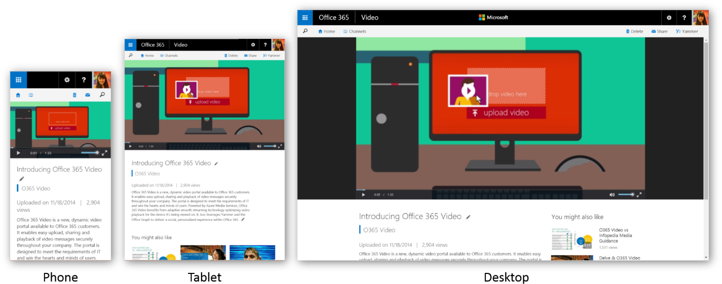Viewport: 722px width, 284px height.
Task: Click the search magnifier in the Desktop view
Action: (305, 31)
